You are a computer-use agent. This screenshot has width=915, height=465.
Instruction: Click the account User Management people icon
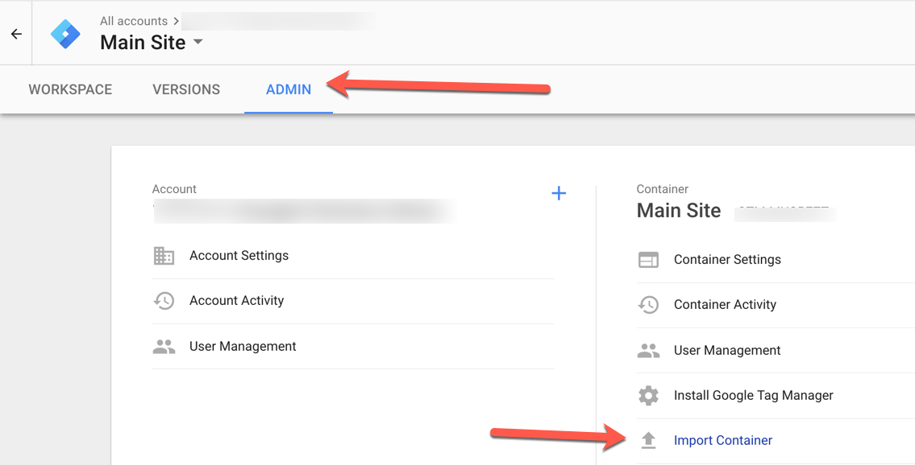164,346
